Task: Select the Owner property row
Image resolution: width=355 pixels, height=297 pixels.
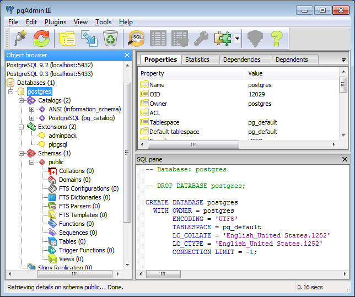Action: pyautogui.click(x=238, y=104)
